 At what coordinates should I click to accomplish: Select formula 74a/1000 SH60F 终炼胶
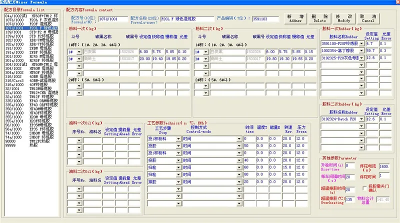(x=31, y=137)
